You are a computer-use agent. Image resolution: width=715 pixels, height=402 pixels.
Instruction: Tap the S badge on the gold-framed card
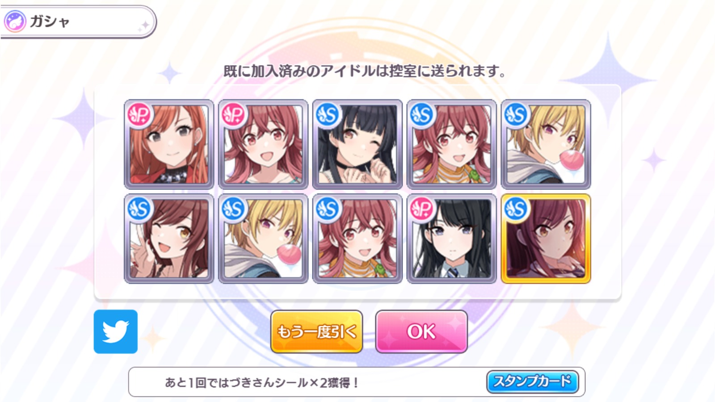pyautogui.click(x=516, y=209)
